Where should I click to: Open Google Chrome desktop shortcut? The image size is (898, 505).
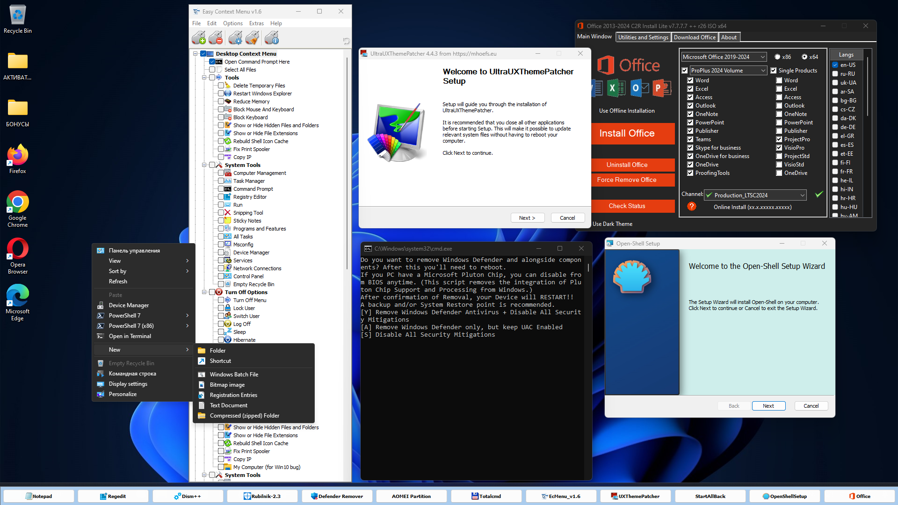pos(18,209)
